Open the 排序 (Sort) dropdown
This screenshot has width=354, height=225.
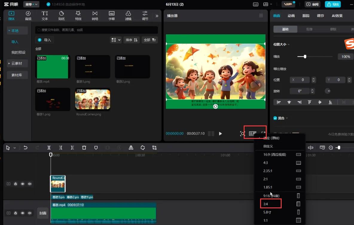(131, 40)
